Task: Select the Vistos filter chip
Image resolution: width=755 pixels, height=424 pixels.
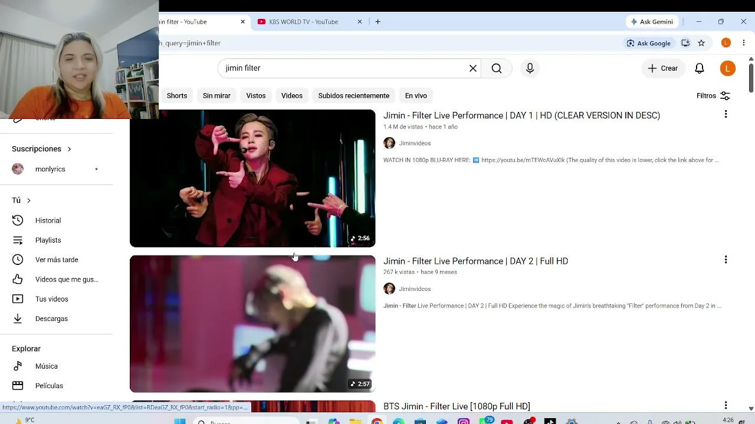Action: (256, 95)
